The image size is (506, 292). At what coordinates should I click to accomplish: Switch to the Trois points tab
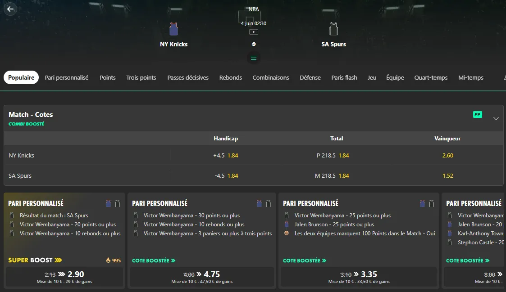coord(141,78)
